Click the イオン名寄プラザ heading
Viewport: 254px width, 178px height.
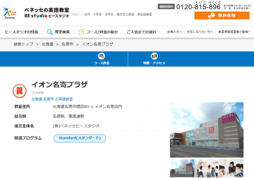(60, 84)
